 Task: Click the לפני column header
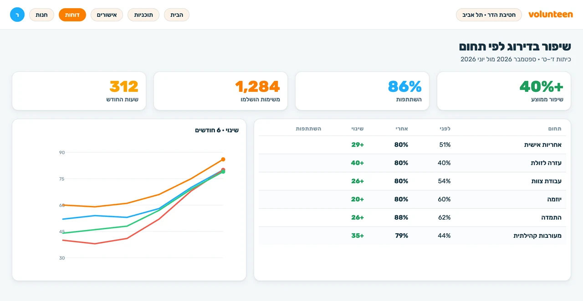coord(444,129)
